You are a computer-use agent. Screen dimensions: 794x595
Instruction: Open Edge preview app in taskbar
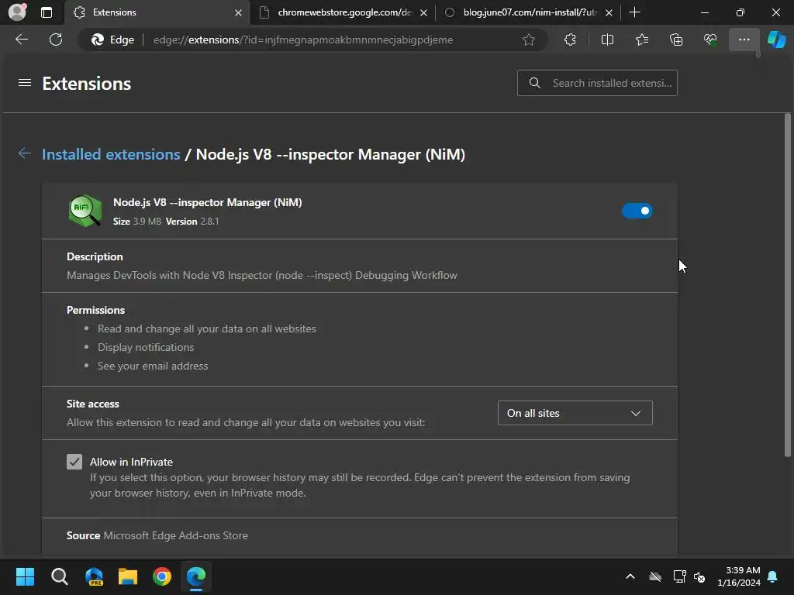click(94, 576)
